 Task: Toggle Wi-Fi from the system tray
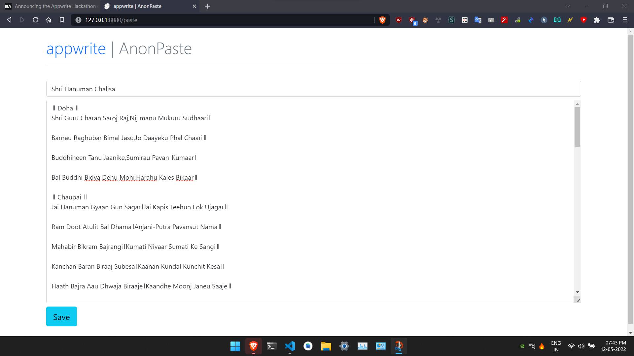pyautogui.click(x=571, y=346)
